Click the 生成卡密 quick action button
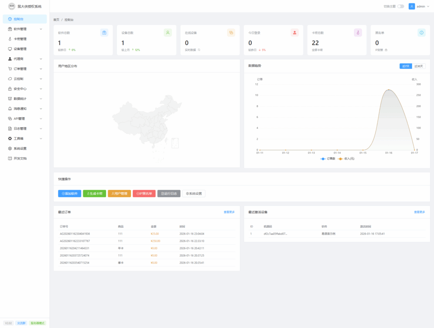Image resolution: width=434 pixels, height=328 pixels. coord(94,193)
